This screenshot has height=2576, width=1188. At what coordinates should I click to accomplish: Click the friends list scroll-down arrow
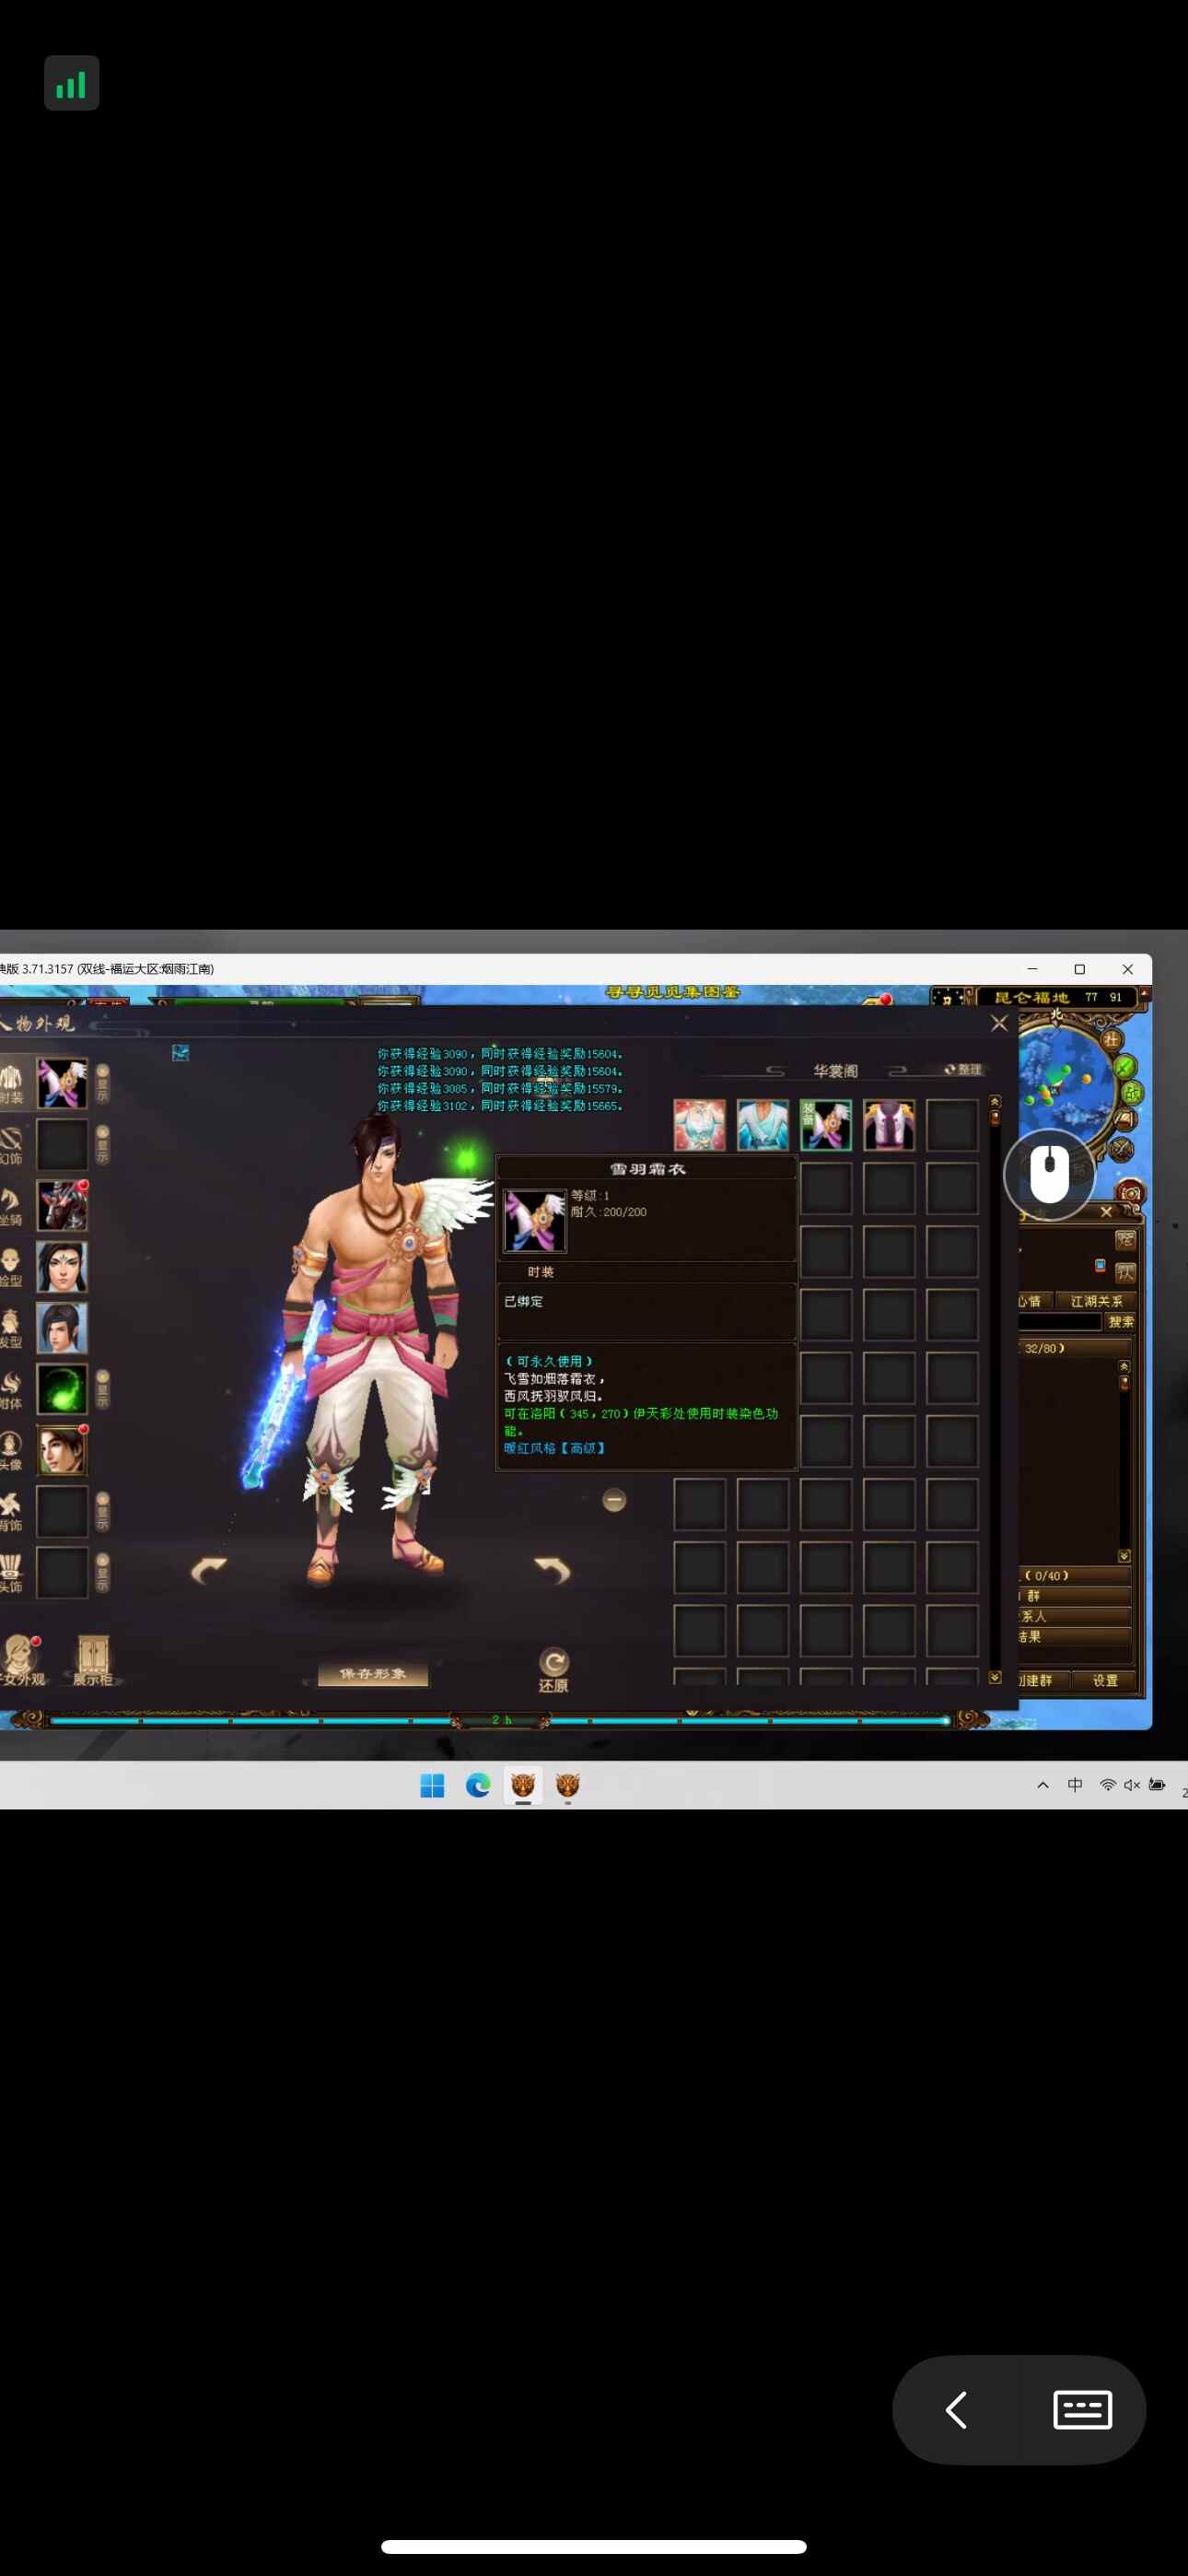[1124, 1556]
